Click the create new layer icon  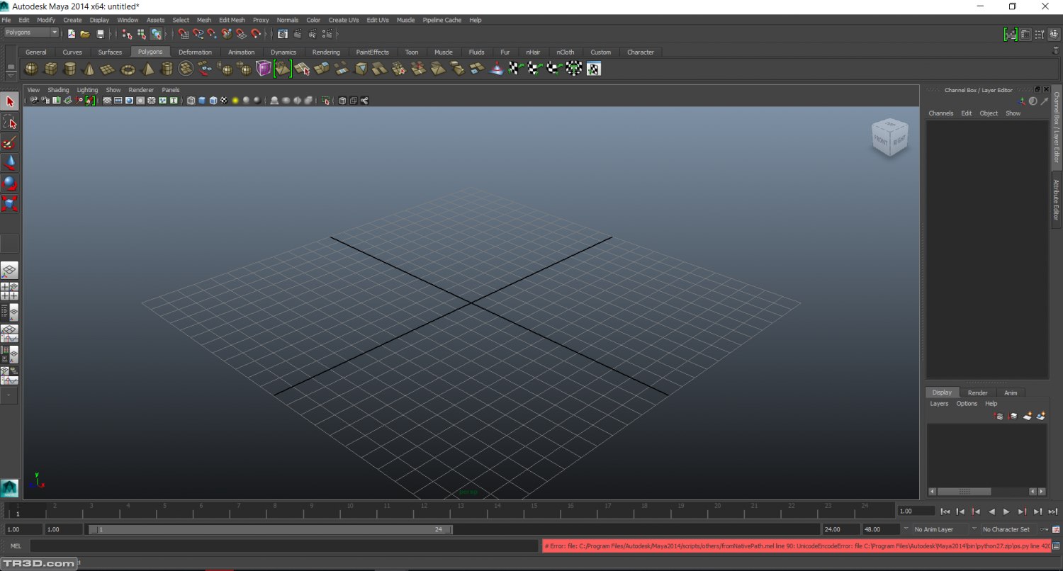(1027, 417)
